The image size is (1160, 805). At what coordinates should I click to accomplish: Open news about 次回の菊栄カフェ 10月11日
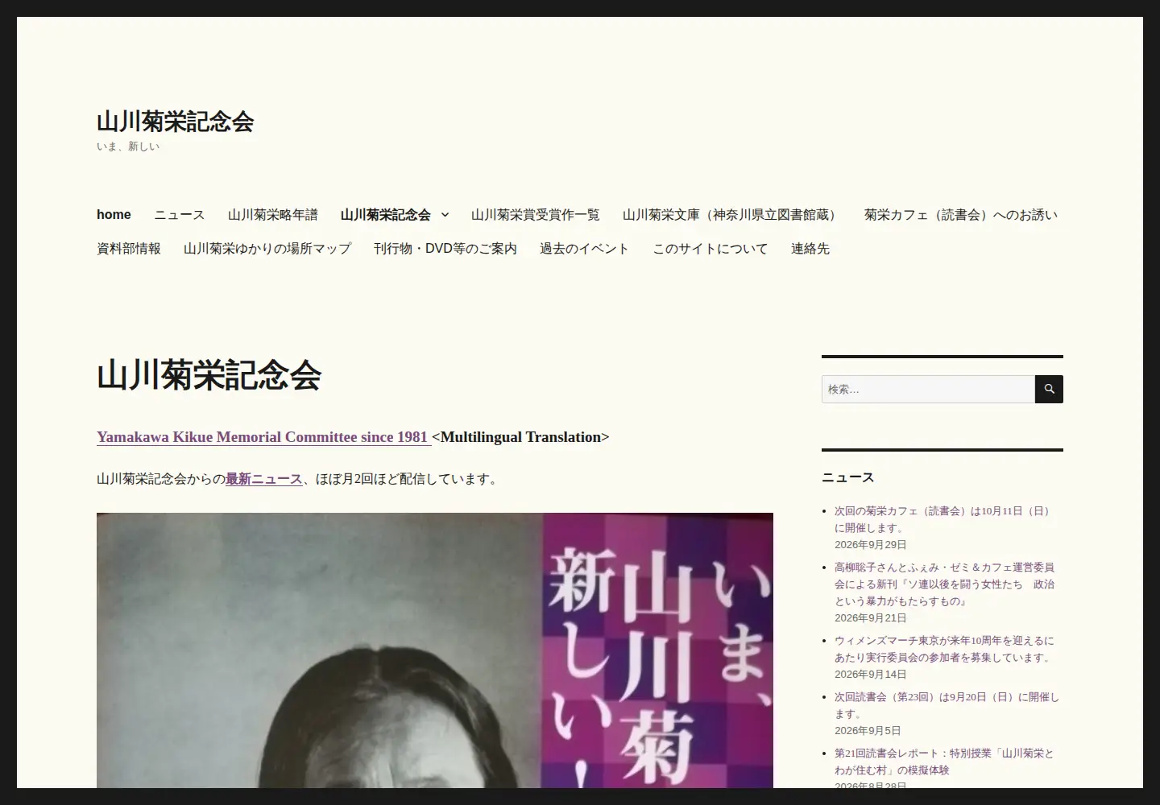[x=943, y=519]
